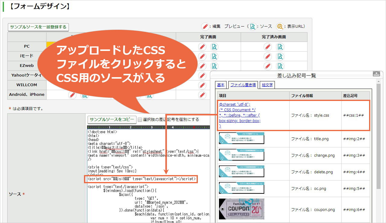Select the delete.png thumbnail image
Image resolution: width=386 pixels, height=223 pixels.
(242, 171)
